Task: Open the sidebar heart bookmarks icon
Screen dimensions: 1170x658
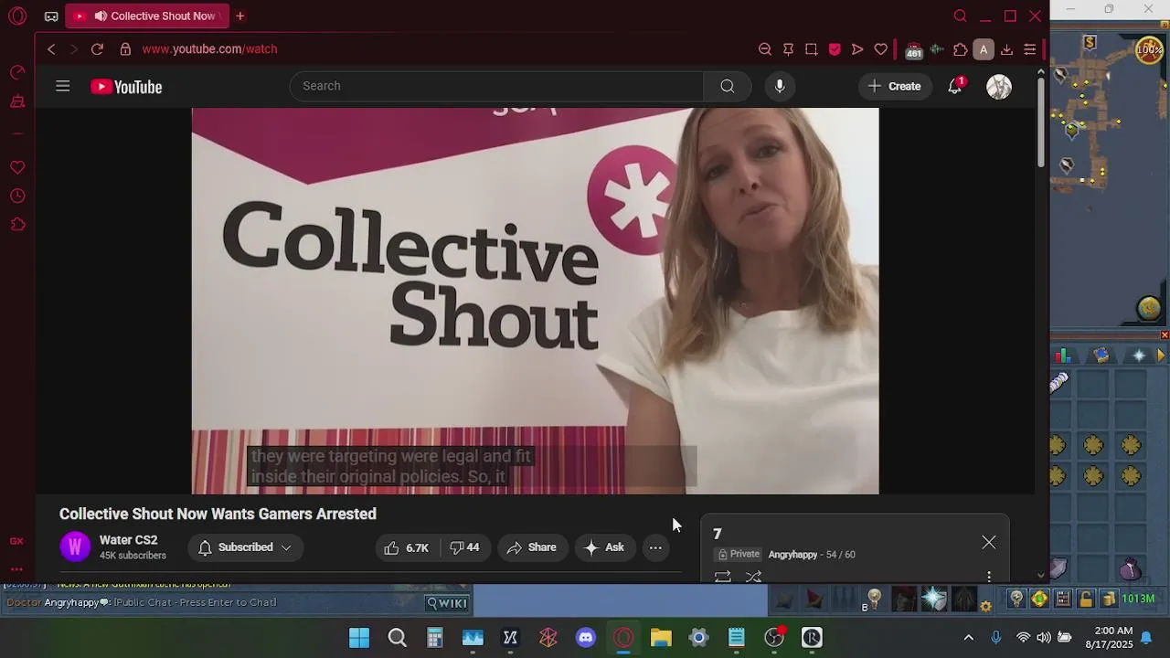Action: point(17,167)
